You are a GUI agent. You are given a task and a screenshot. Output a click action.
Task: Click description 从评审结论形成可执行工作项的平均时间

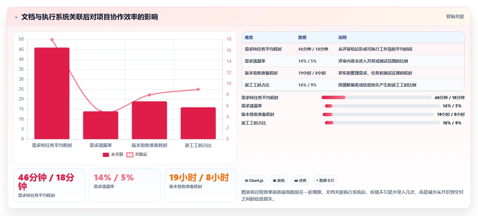coord(375,49)
